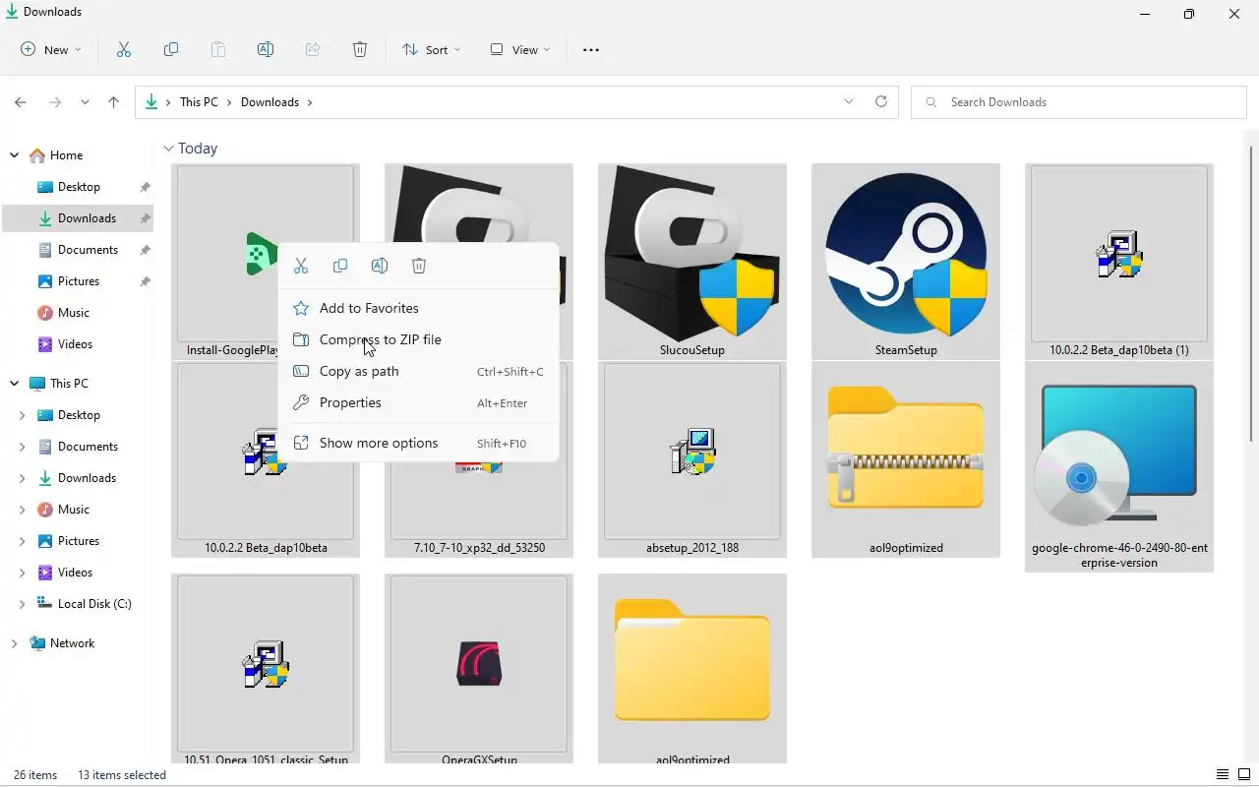Click the Cut icon in the toolbar
The image size is (1259, 787).
point(124,50)
